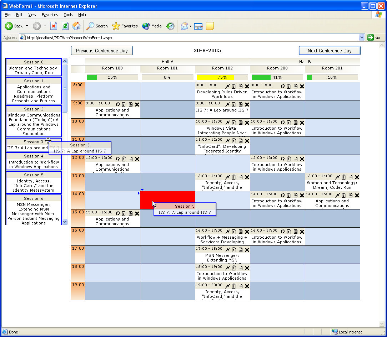Expand the Address bar dropdown arrow

(x=362, y=37)
